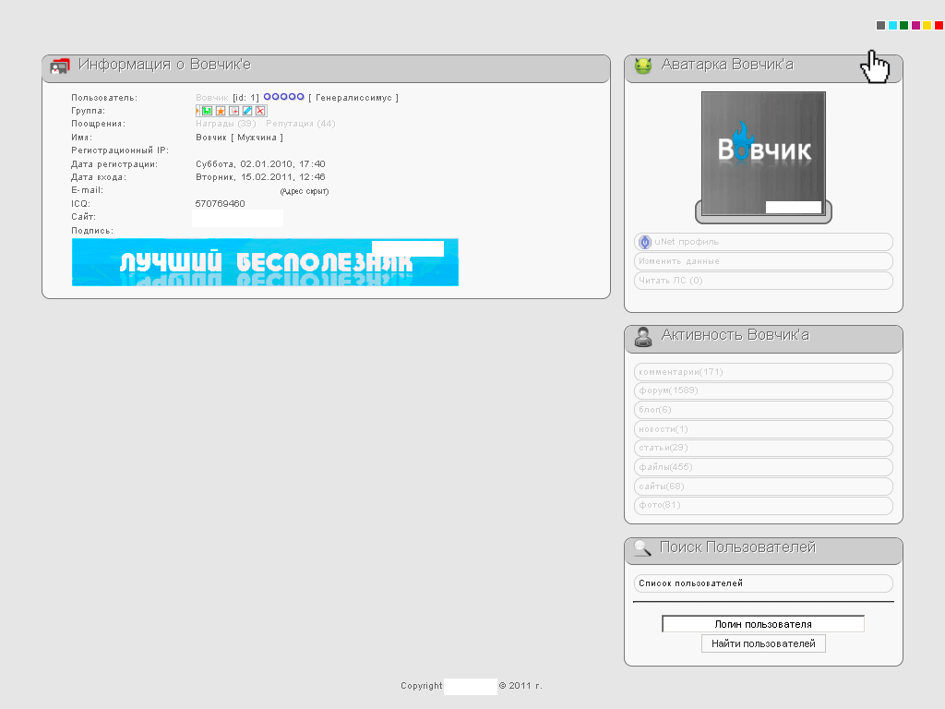The height and width of the screenshot is (709, 945).
Task: Click the "Активность Вовчик'а" panel title
Action: point(736,335)
